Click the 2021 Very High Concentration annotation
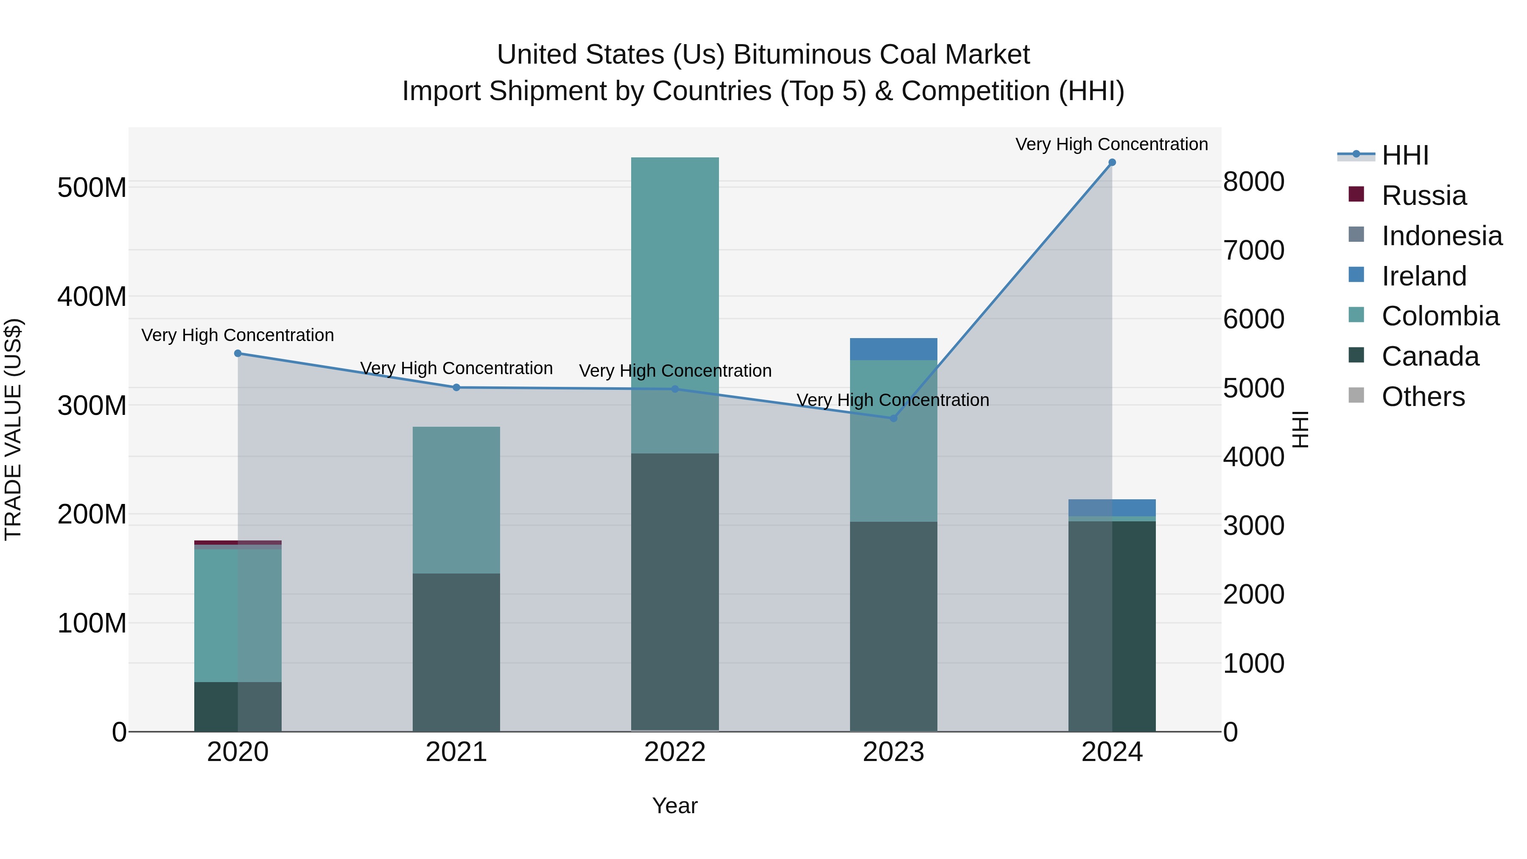1527x859 pixels. coord(456,368)
